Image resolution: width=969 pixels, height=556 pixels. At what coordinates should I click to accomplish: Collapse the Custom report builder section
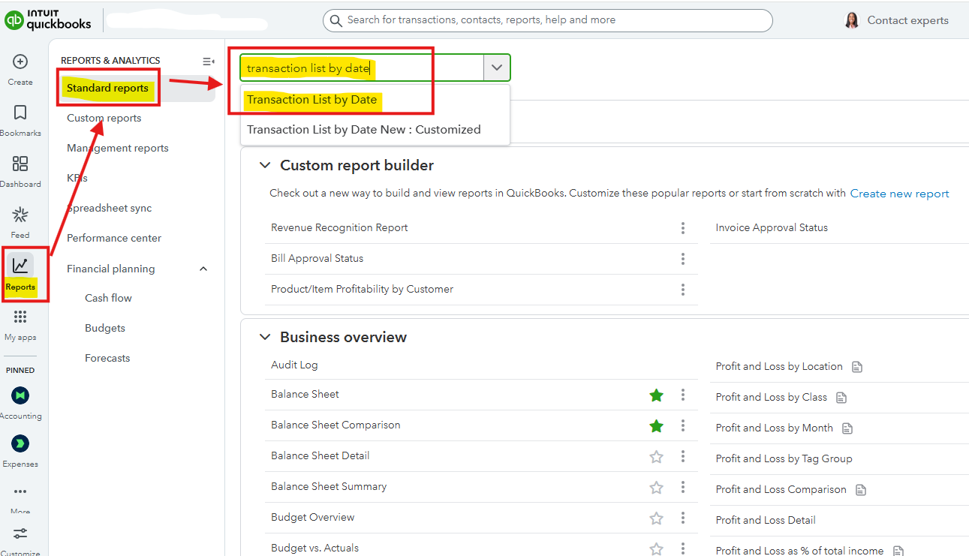coord(264,165)
